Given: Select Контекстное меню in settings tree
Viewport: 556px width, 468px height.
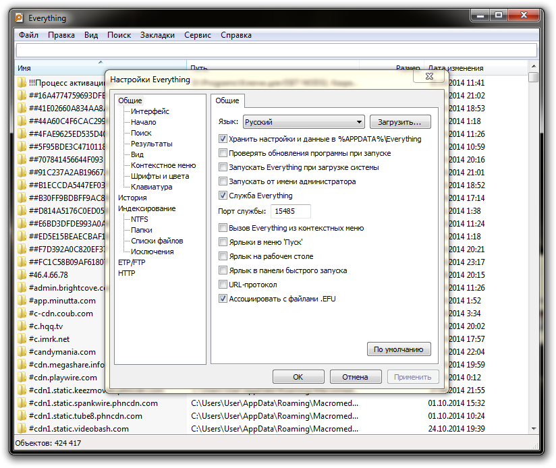Looking at the screenshot, I should pos(163,165).
